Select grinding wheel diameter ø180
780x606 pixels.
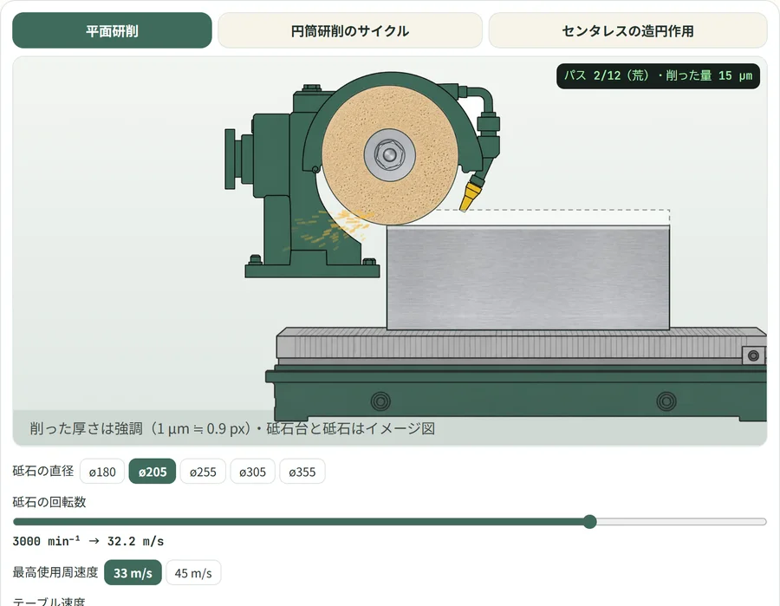pyautogui.click(x=102, y=472)
